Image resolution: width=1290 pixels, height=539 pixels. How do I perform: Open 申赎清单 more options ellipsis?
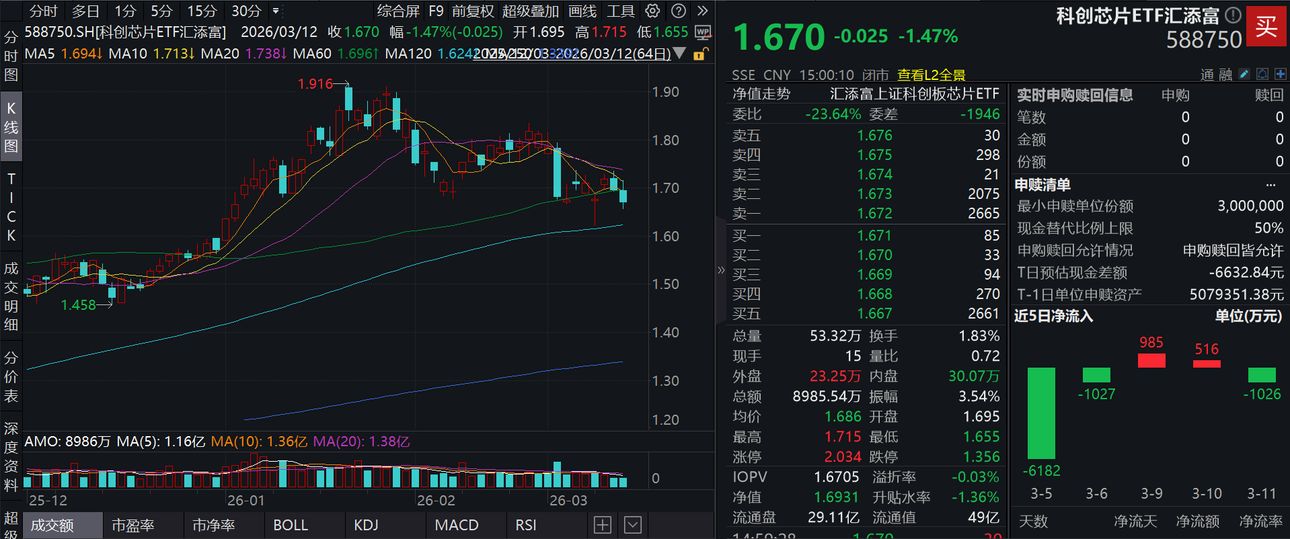coord(1270,185)
